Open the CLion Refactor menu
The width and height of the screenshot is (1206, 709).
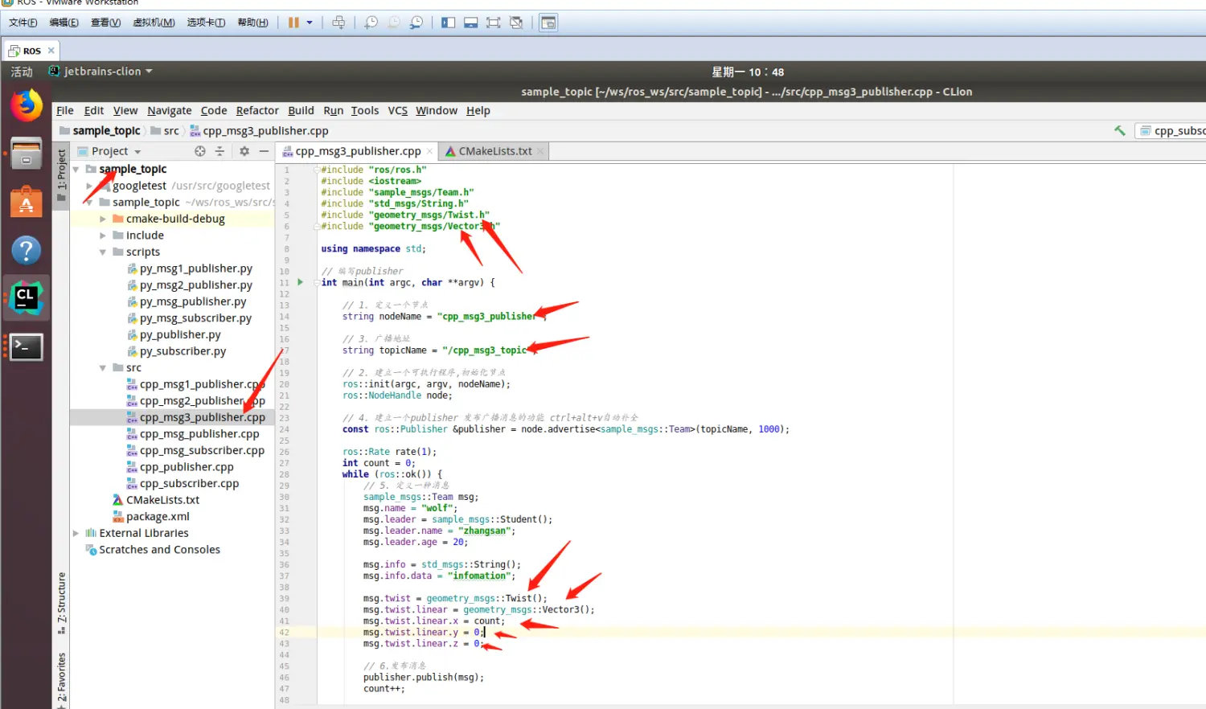tap(257, 110)
